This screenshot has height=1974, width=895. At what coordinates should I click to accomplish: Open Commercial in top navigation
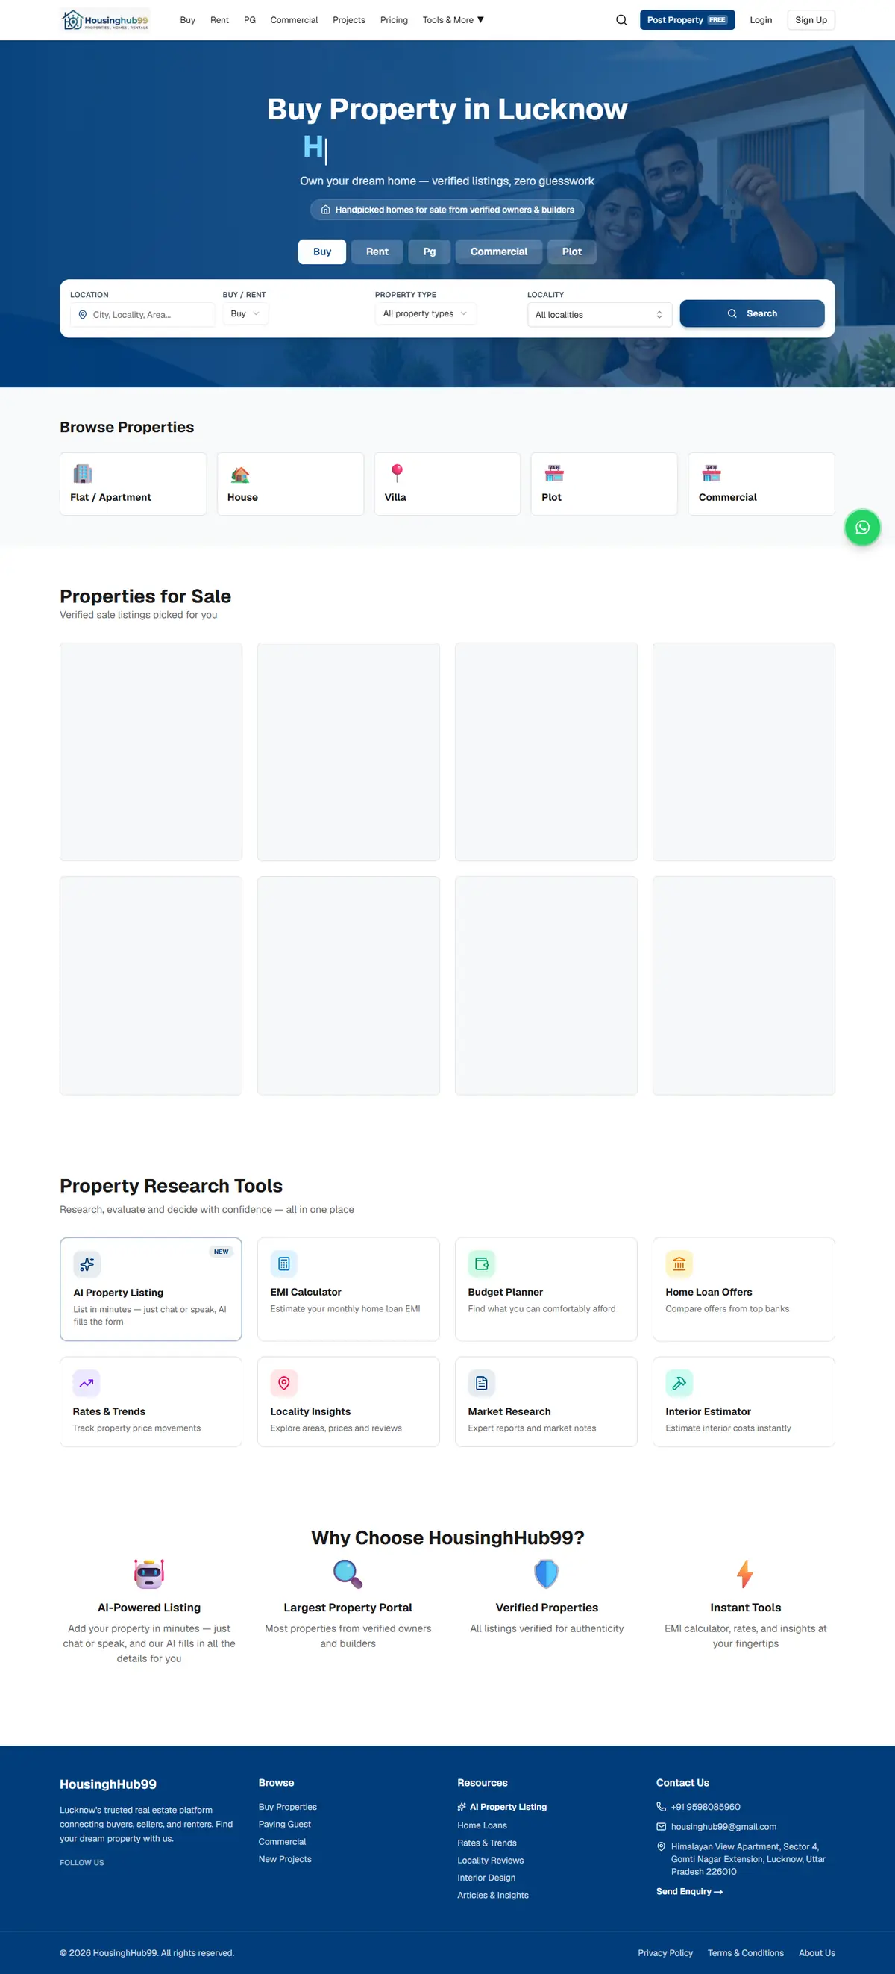(x=294, y=20)
